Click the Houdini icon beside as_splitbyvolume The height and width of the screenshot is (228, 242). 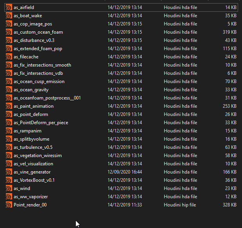click(x=9, y=139)
